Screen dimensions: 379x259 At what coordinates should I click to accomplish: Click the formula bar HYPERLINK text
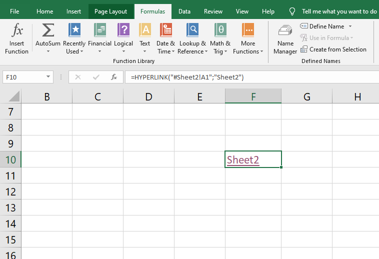pyautogui.click(x=187, y=77)
